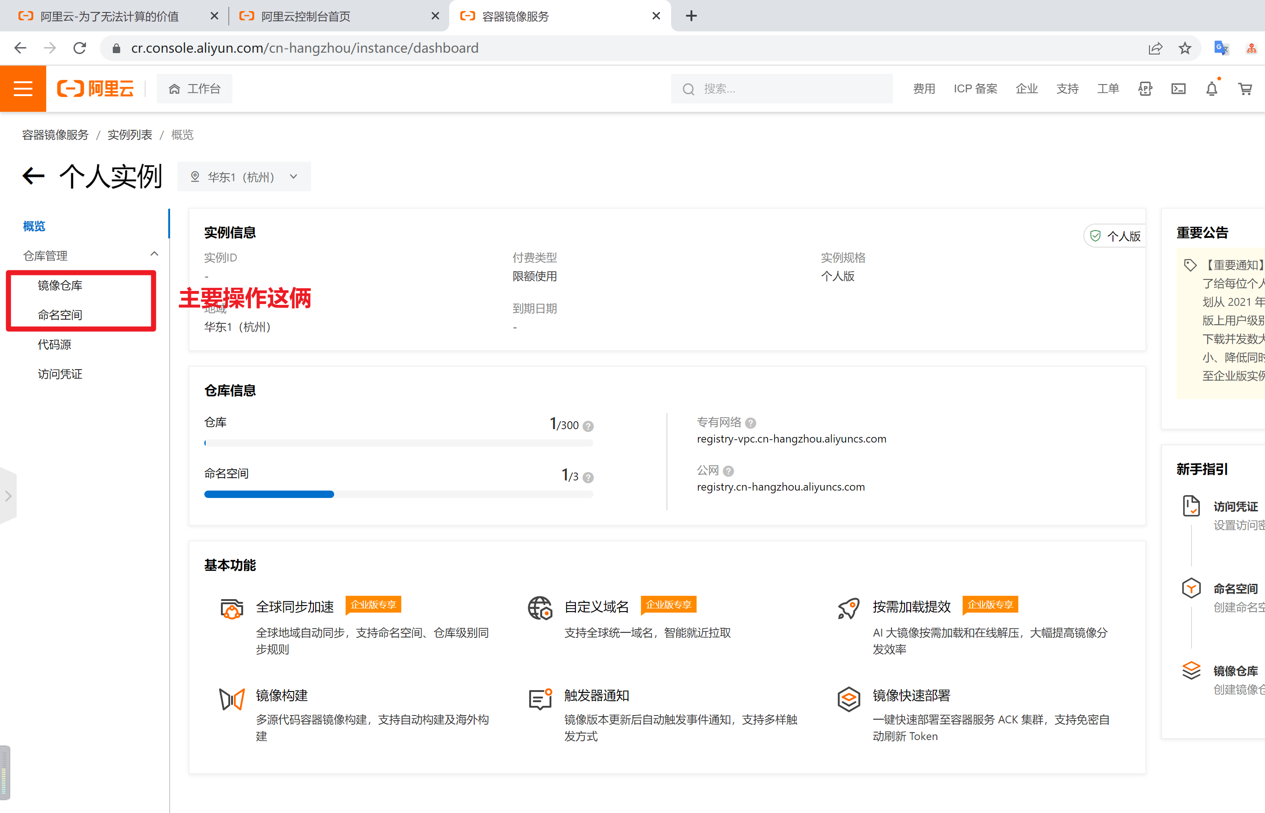Open the notification bell
1265x813 pixels.
pos(1211,89)
